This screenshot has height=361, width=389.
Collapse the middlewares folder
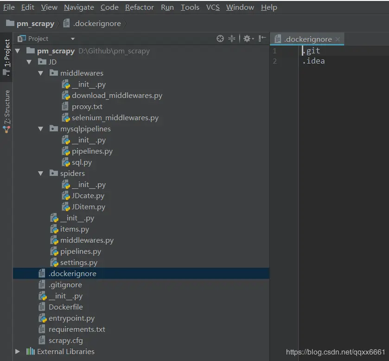tap(41, 73)
